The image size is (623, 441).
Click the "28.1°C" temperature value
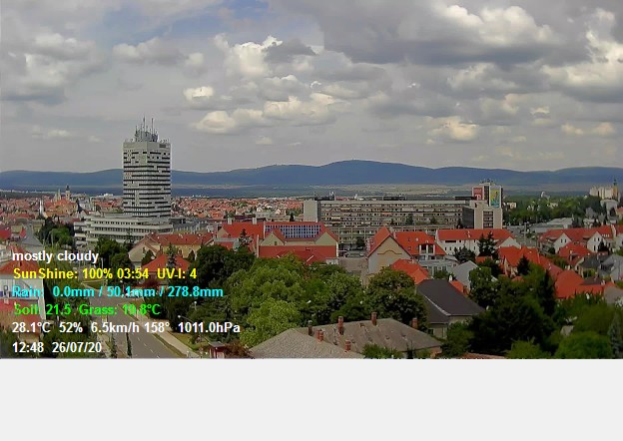(x=31, y=328)
